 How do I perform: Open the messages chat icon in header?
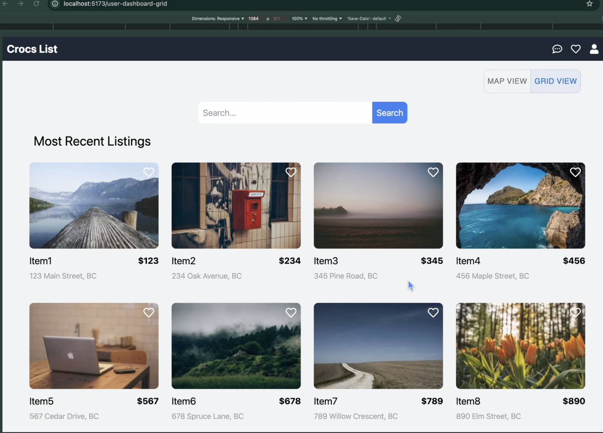(x=557, y=49)
